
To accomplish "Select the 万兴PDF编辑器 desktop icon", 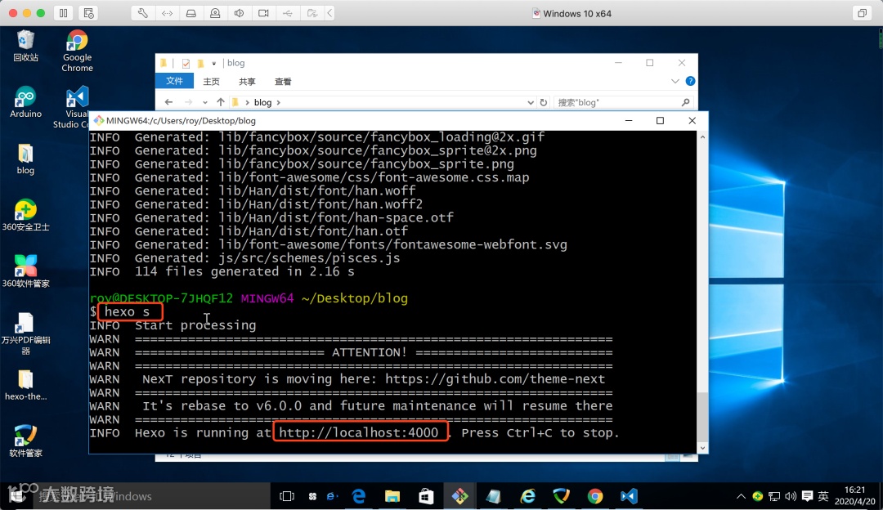I will point(25,333).
